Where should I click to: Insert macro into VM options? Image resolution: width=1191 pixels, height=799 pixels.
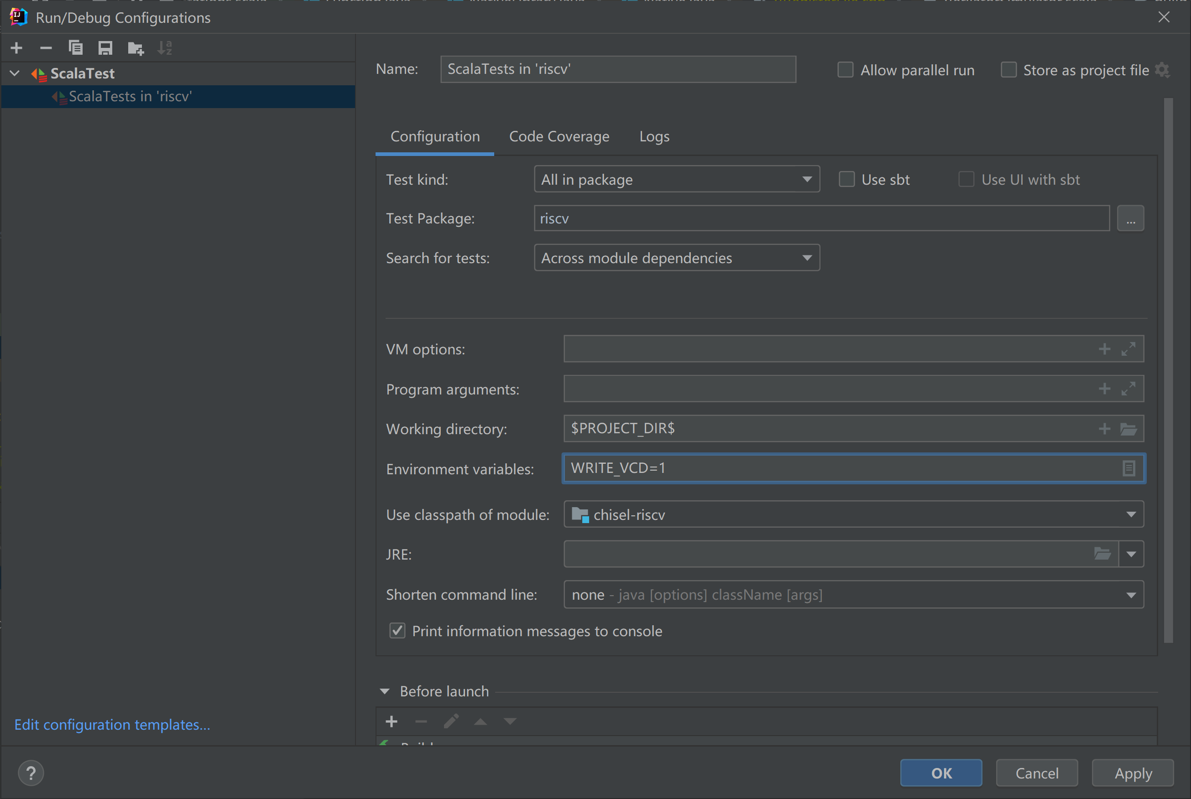1104,349
